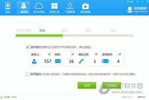Viewport: 149px width, 100px height.
Task: Uncheck the 资料备份 data backup checkbox
Action: [x=27, y=47]
